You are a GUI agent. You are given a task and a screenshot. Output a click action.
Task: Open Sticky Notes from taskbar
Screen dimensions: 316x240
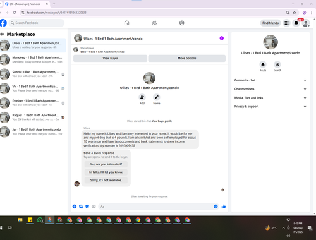[30, 220]
